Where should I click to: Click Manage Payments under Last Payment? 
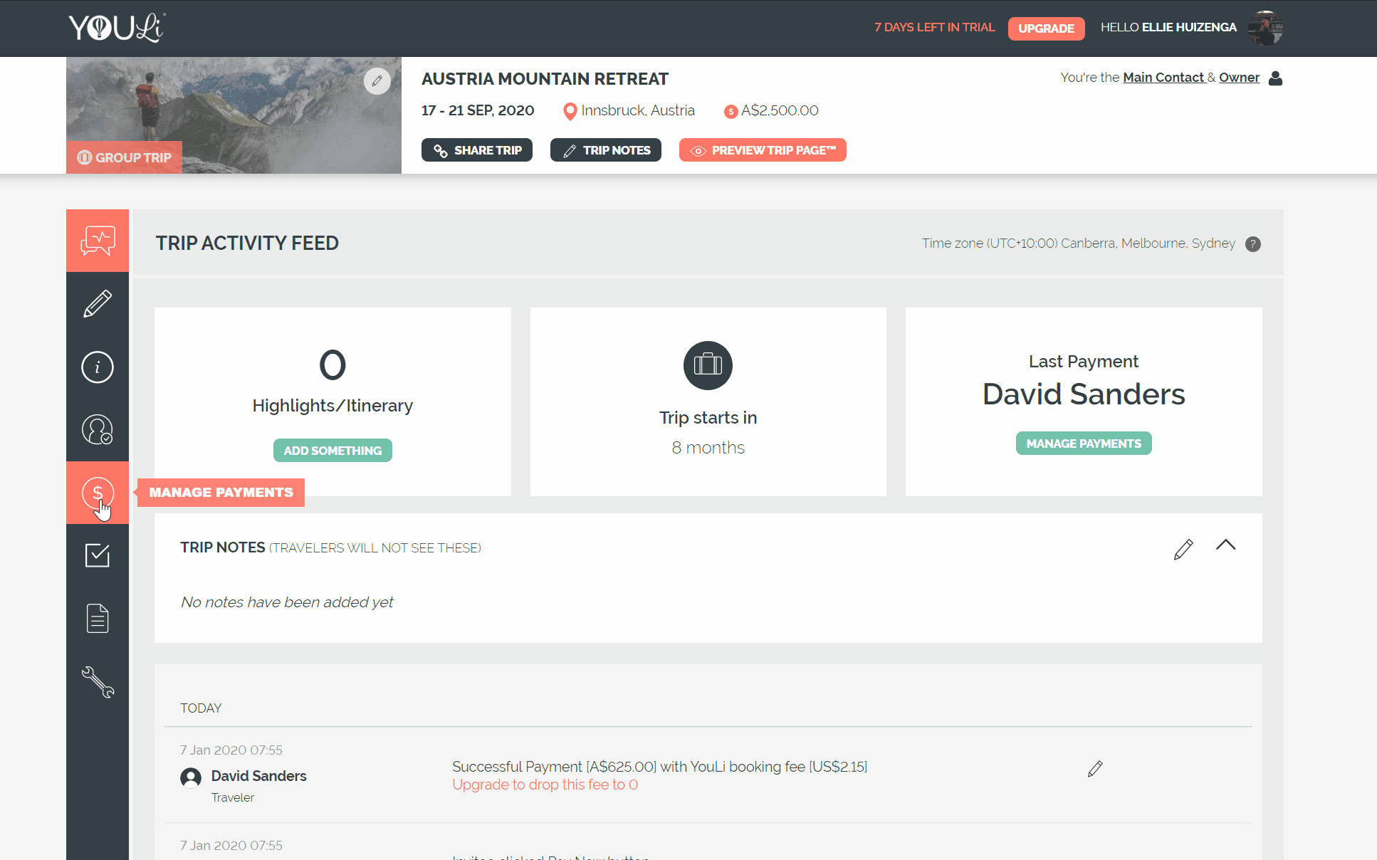pos(1084,444)
